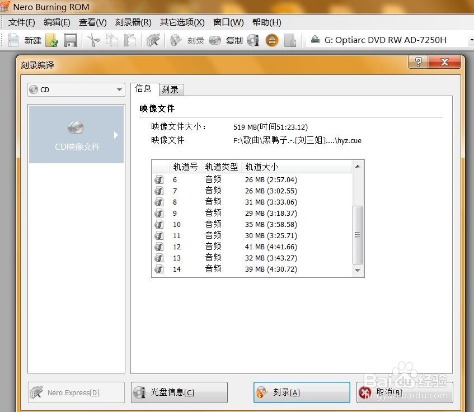Viewport: 474px width, 412px height.
Task: Eject the disc with the orange icon
Action: coord(272,40)
